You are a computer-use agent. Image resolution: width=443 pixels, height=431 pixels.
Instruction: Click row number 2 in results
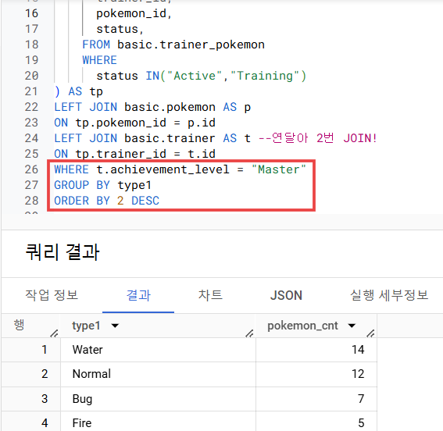[x=45, y=374]
